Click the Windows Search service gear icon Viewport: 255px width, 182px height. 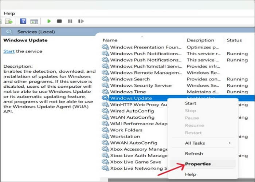point(105,79)
